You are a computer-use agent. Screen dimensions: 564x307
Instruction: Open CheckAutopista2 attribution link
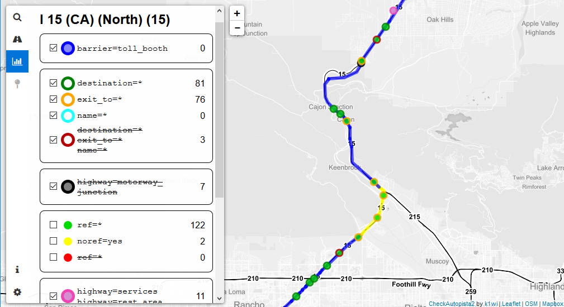click(452, 304)
